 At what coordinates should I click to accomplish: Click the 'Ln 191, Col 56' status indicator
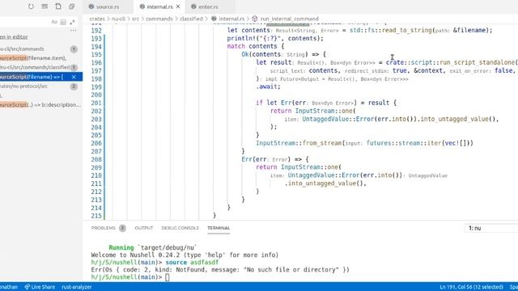click(x=471, y=287)
